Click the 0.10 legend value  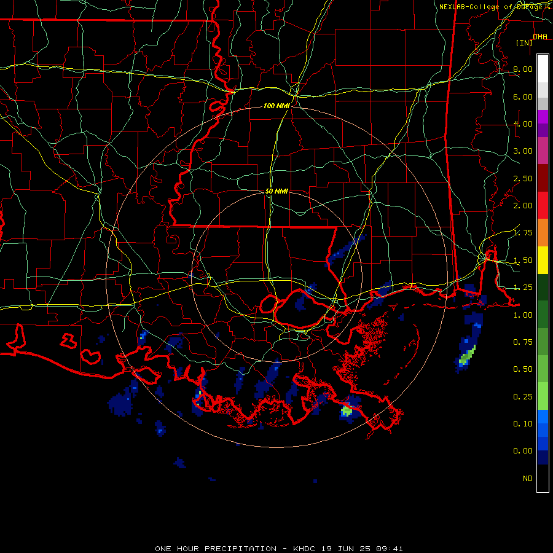pyautogui.click(x=523, y=423)
